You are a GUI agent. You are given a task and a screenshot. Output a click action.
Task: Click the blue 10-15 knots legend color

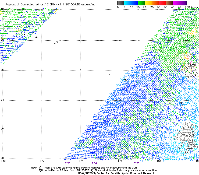pos(134,3)
